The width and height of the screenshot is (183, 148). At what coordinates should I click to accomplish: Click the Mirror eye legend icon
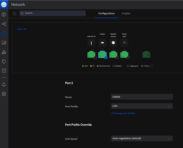(x=142, y=66)
